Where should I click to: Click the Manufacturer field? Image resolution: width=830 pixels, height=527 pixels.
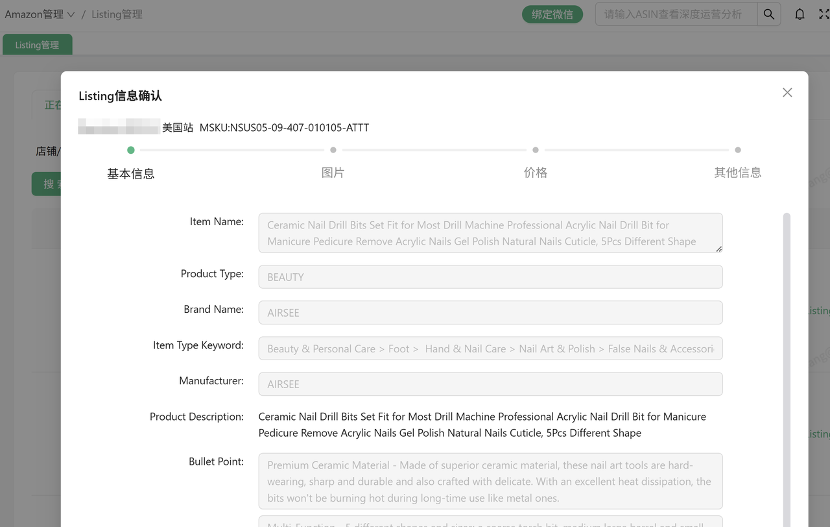pos(490,384)
